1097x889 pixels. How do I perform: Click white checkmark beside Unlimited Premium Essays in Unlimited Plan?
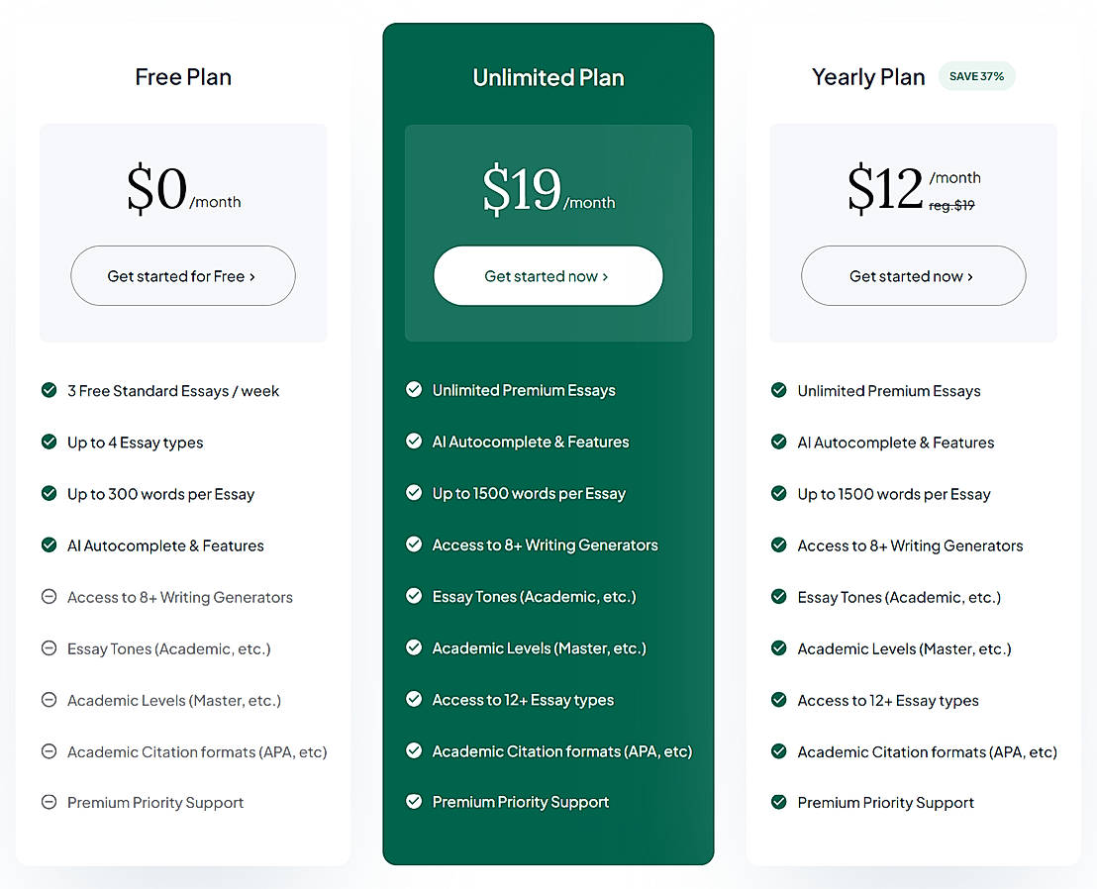[414, 390]
